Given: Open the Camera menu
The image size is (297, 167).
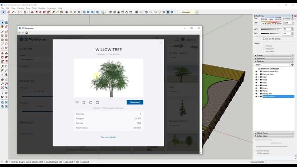Looking at the screenshot, I should point(20,8).
